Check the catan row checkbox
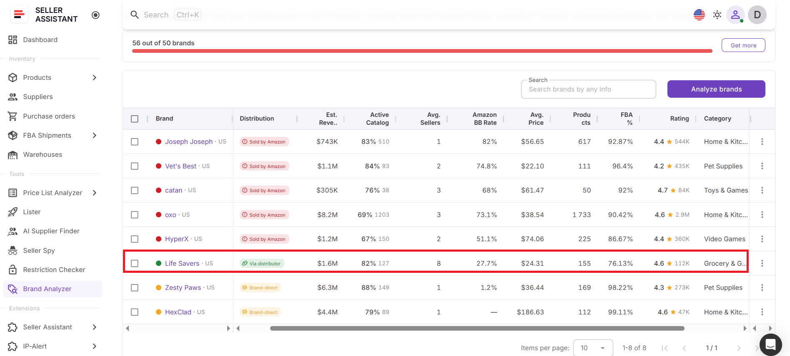This screenshot has width=790, height=356. [x=135, y=190]
